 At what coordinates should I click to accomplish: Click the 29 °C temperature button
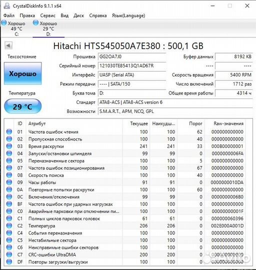tap(22, 106)
